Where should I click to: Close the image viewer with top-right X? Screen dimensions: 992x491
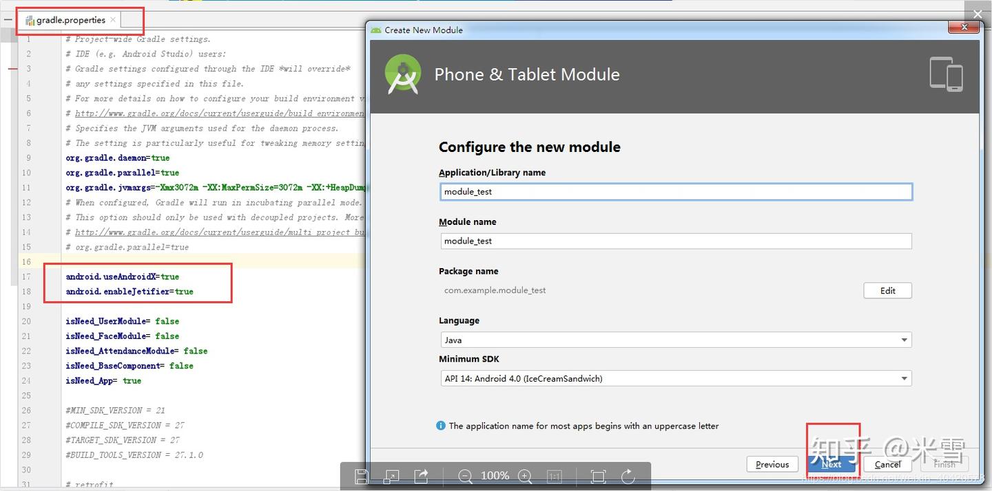[978, 14]
